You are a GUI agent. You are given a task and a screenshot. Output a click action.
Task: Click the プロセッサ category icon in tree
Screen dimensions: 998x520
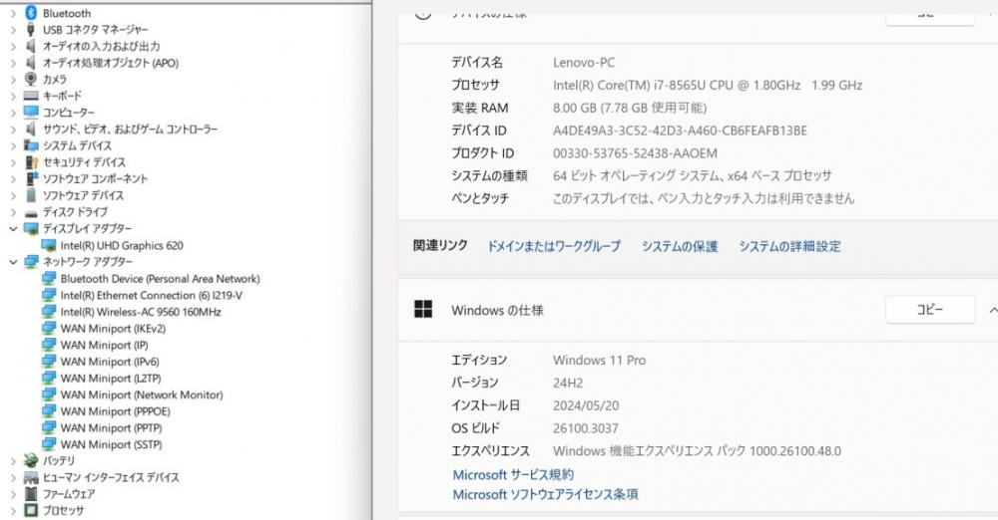(x=31, y=510)
